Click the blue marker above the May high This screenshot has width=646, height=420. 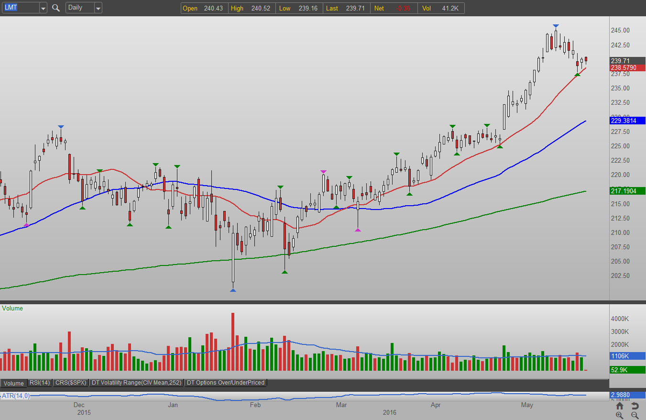click(x=556, y=26)
